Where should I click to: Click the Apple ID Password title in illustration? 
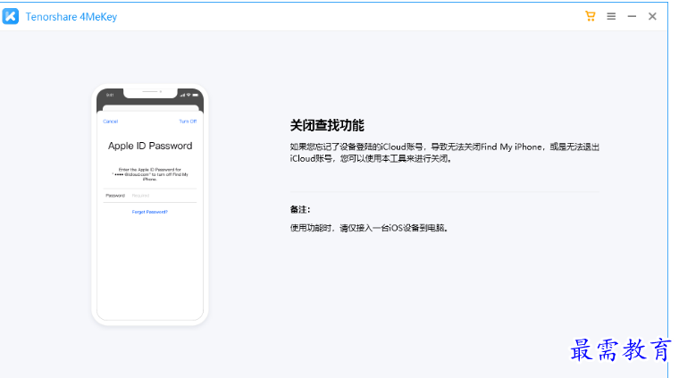tap(150, 146)
